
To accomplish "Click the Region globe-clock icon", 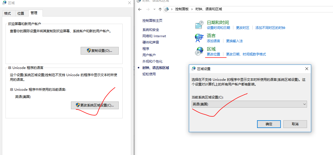I will click(199, 51).
